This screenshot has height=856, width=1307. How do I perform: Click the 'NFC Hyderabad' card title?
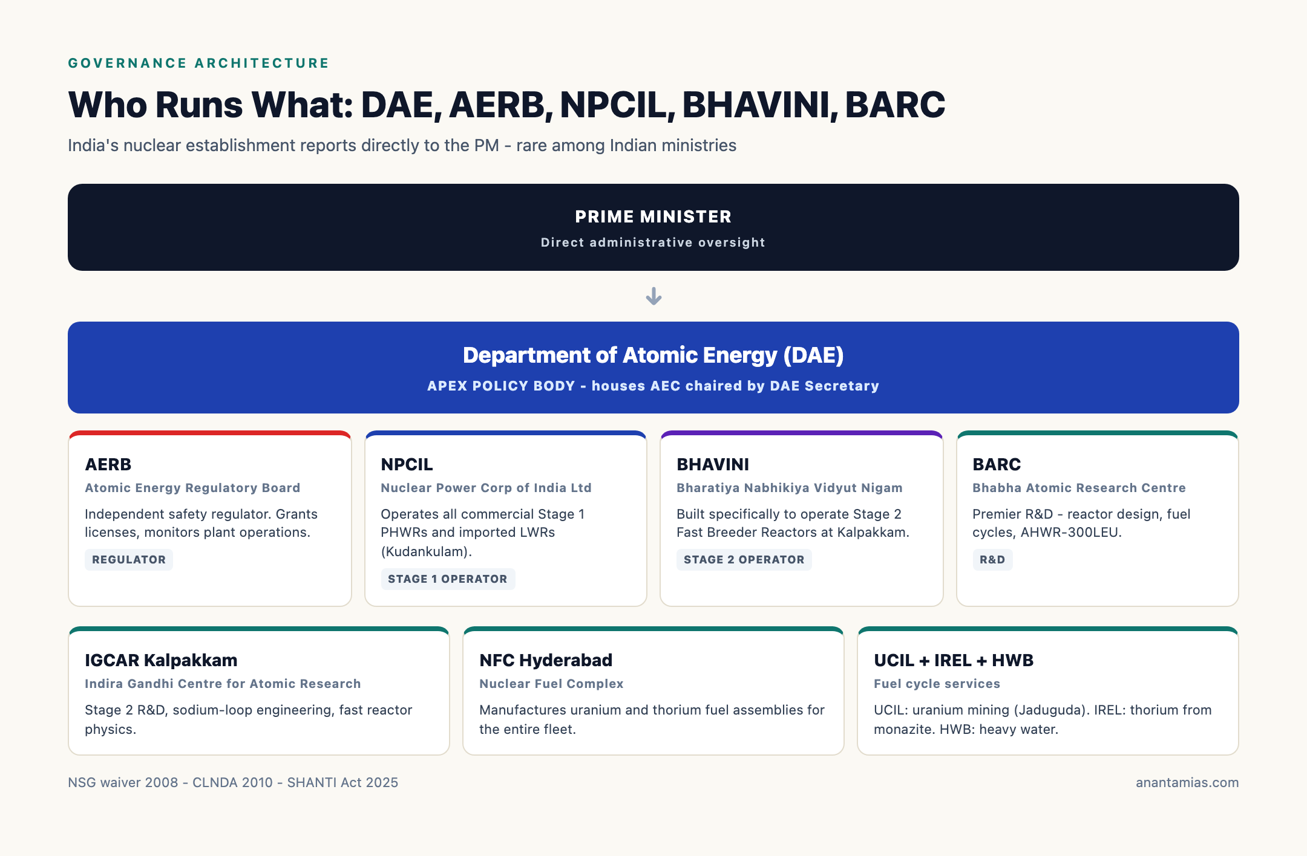coord(546,660)
